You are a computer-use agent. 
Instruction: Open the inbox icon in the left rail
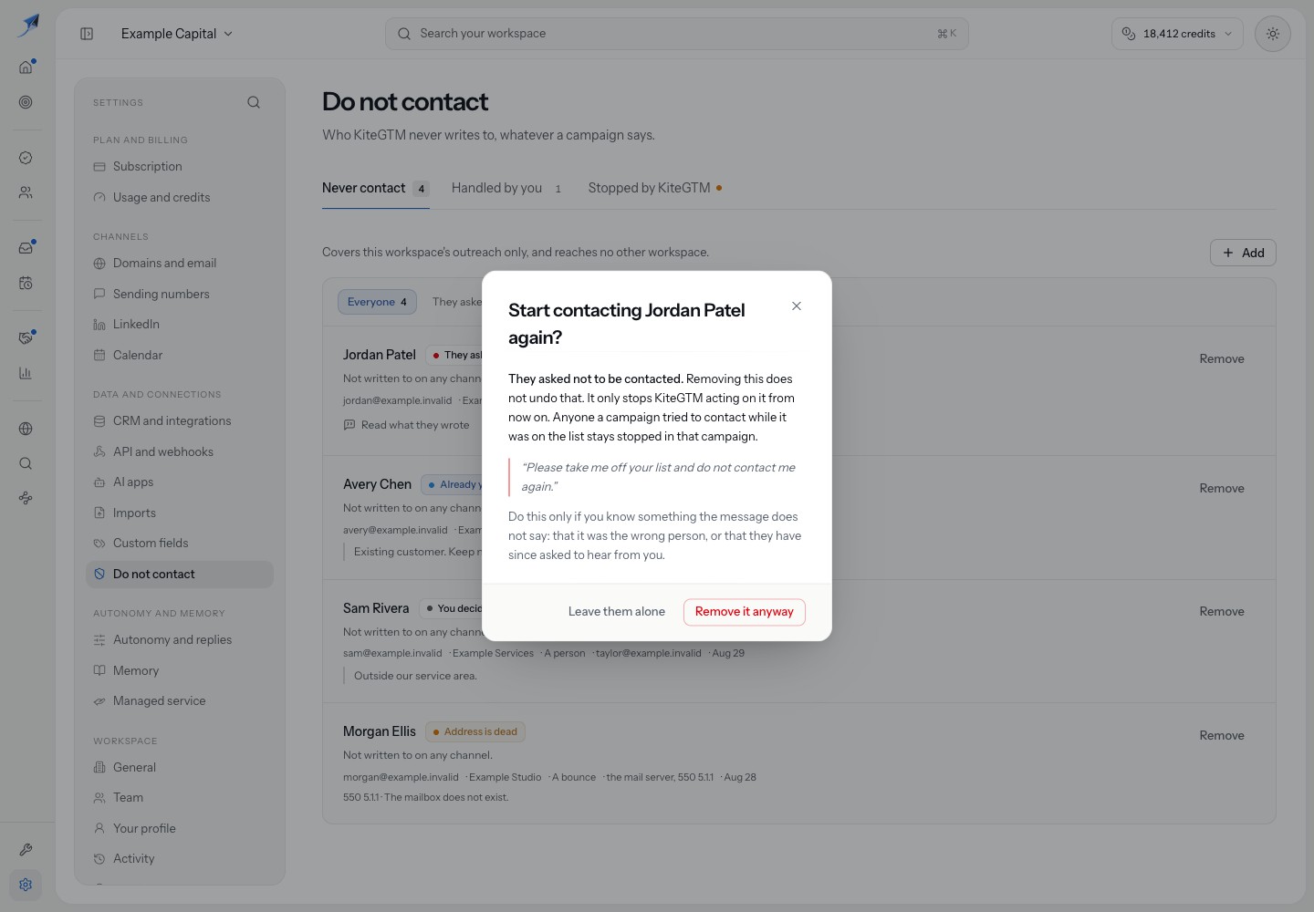[x=26, y=248]
